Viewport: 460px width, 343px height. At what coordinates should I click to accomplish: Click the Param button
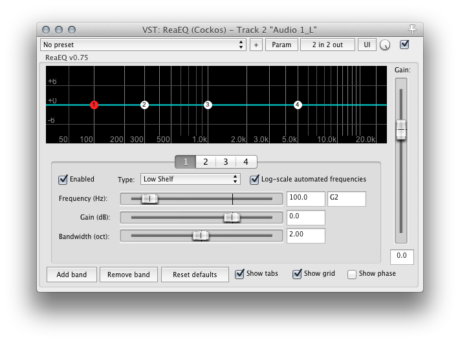[281, 45]
